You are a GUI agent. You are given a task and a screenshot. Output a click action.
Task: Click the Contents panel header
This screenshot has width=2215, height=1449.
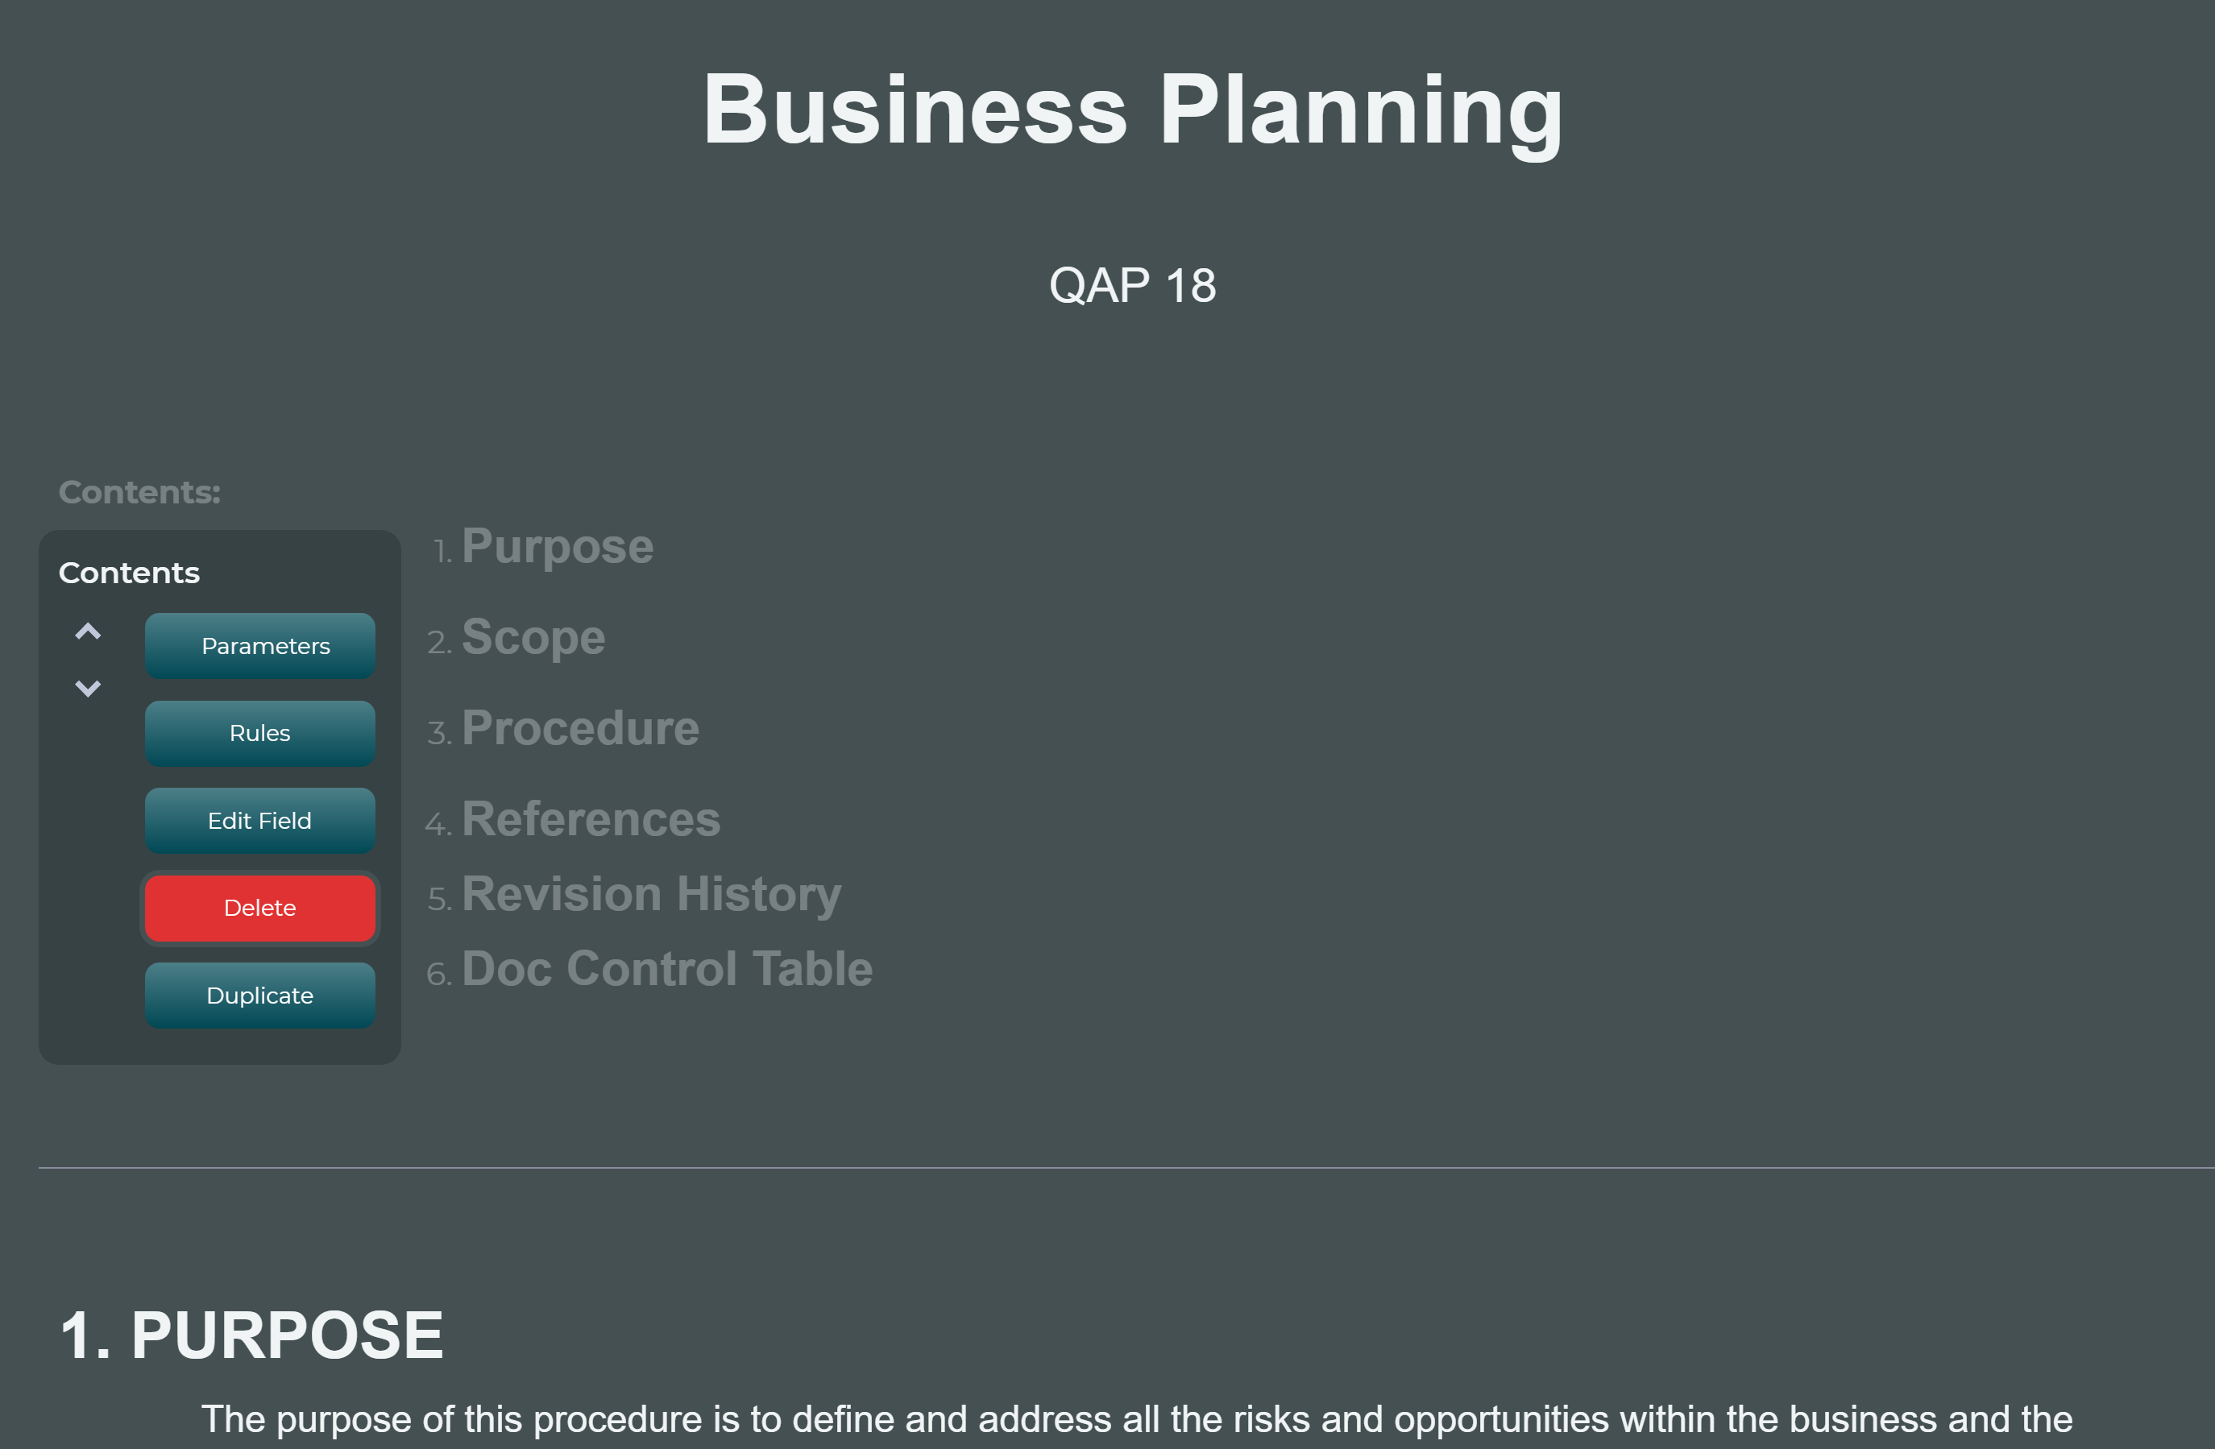(x=130, y=572)
